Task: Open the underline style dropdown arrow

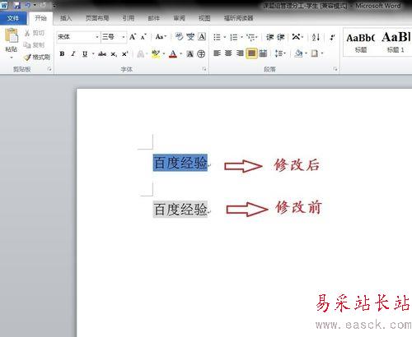Action: [x=93, y=53]
